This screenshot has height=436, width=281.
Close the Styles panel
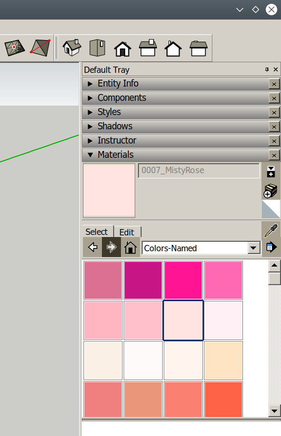274,112
